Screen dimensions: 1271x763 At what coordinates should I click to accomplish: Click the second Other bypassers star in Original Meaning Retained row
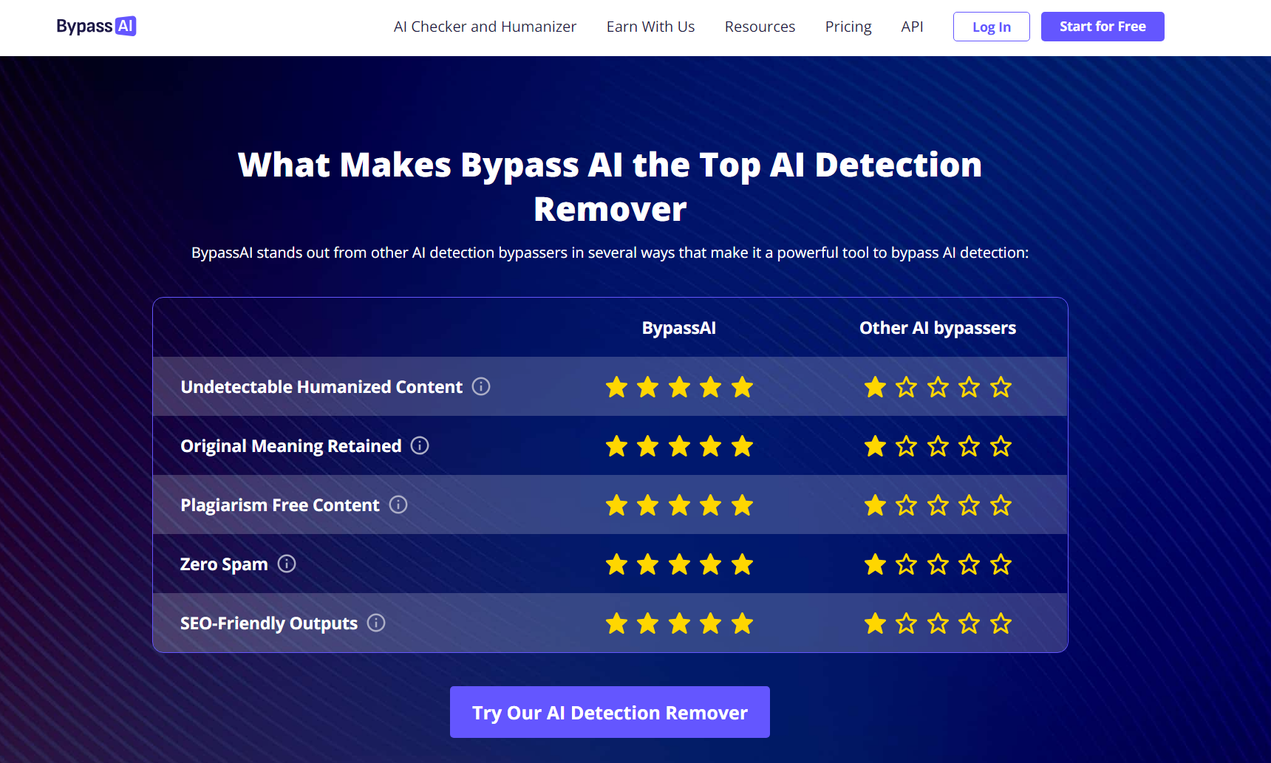click(x=906, y=446)
